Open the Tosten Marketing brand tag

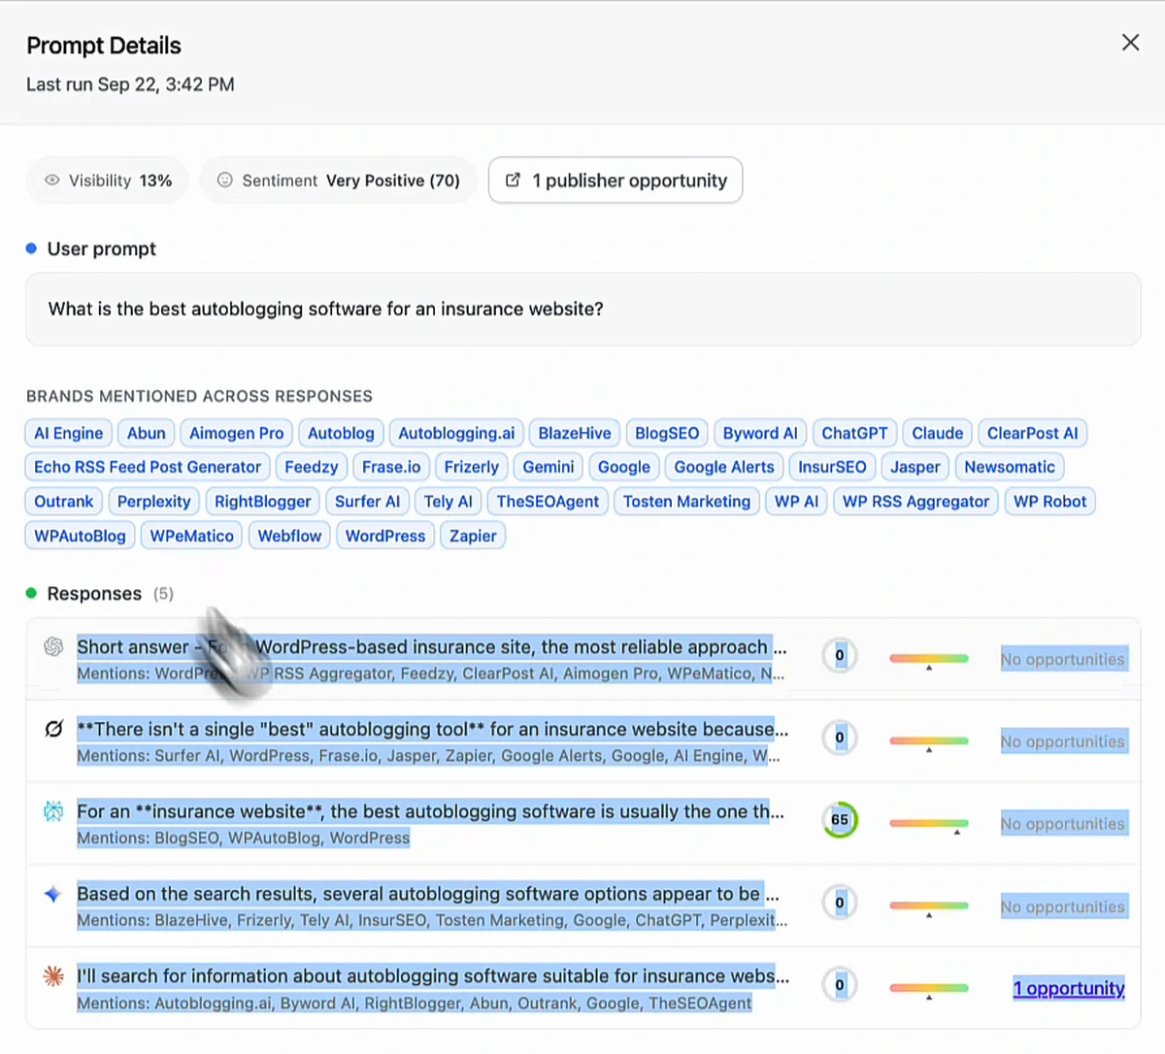[x=687, y=502]
